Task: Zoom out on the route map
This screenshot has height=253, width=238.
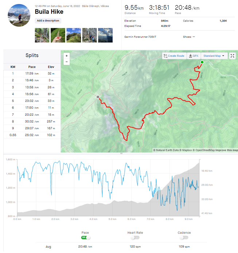Action: click(x=66, y=62)
